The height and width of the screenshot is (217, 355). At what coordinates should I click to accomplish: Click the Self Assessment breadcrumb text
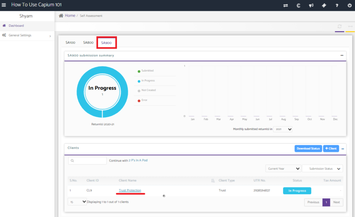click(x=91, y=16)
